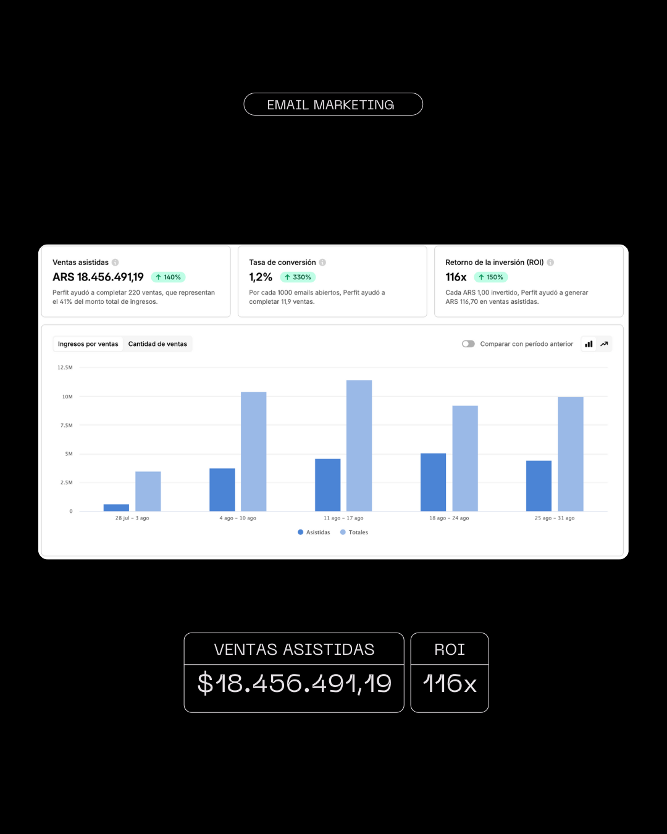Click the 150% ROI growth badge
This screenshot has width=667, height=834.
491,277
